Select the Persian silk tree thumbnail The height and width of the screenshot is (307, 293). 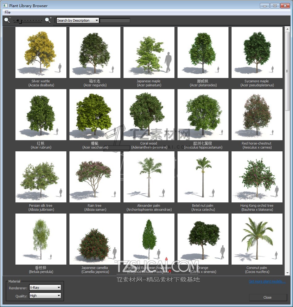coord(41,177)
